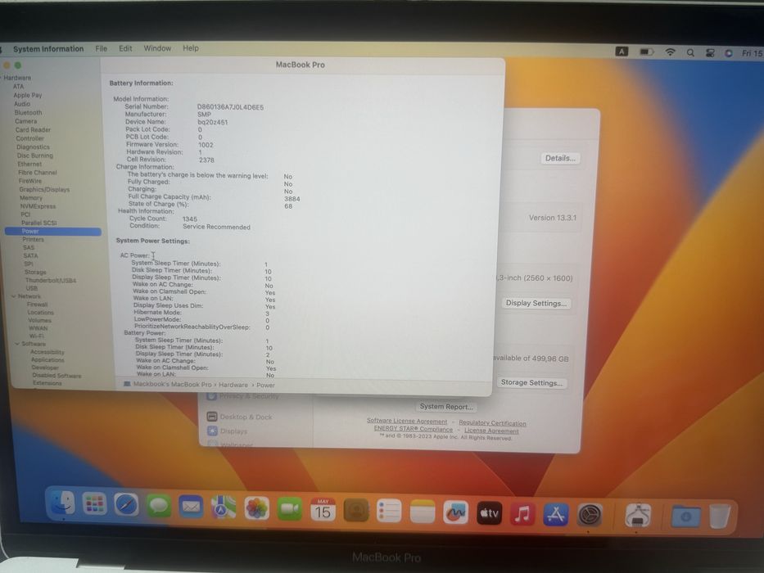Open Regulatory Certification link

492,423
